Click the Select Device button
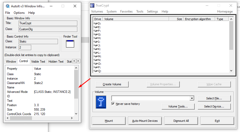This screenshot has width=240, height=132. click(214, 106)
